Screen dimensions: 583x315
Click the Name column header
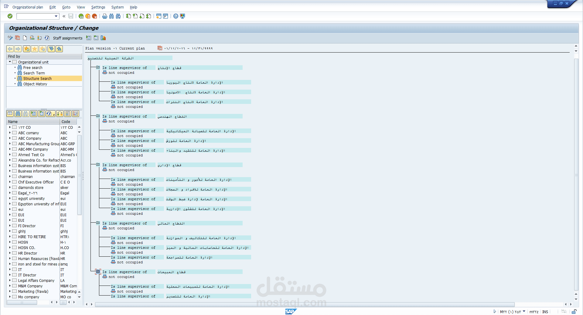[33, 122]
